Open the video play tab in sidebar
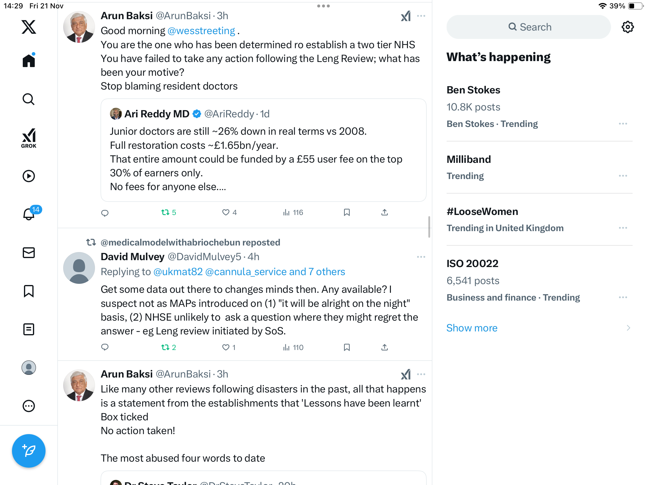 pyautogui.click(x=29, y=176)
